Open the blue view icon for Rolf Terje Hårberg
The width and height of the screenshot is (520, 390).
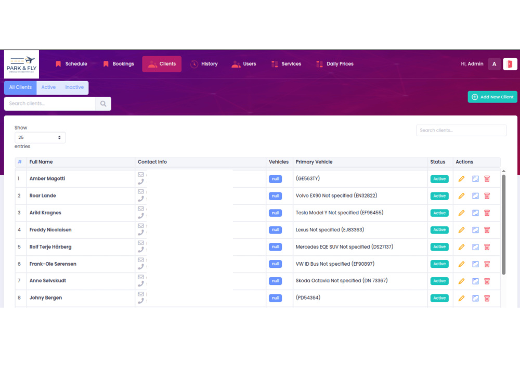click(476, 247)
